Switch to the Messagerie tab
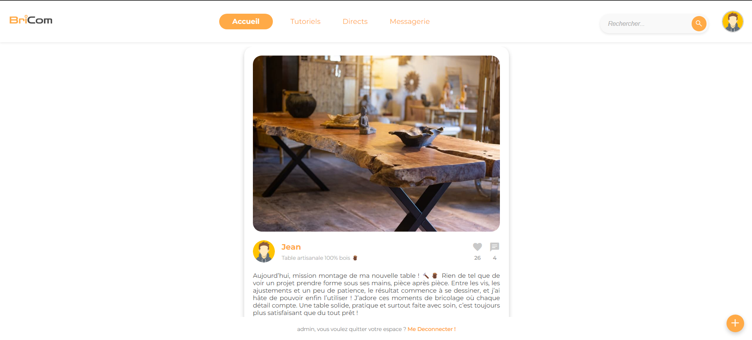Screen dimensions: 752x340 (x=410, y=22)
